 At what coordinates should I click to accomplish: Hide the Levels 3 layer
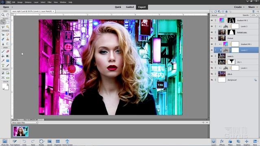point(212,26)
